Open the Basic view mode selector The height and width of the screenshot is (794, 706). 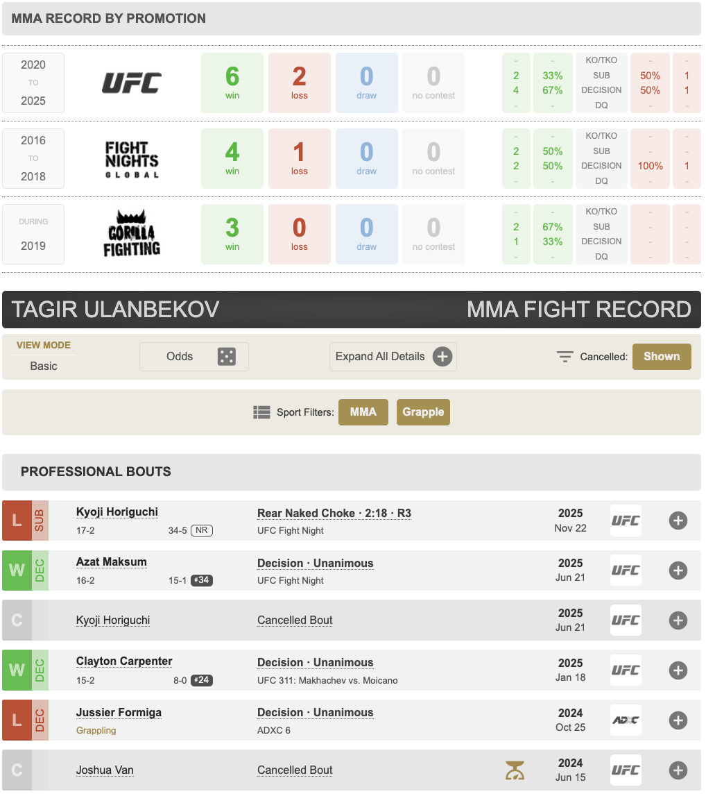44,366
